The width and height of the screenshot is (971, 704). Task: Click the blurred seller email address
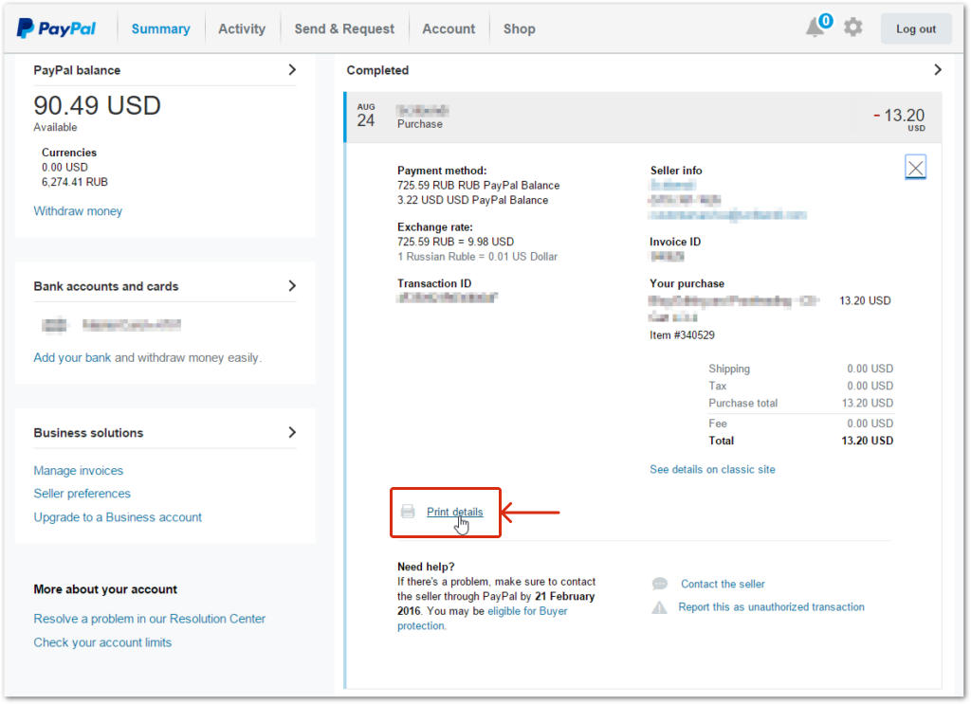tap(727, 215)
